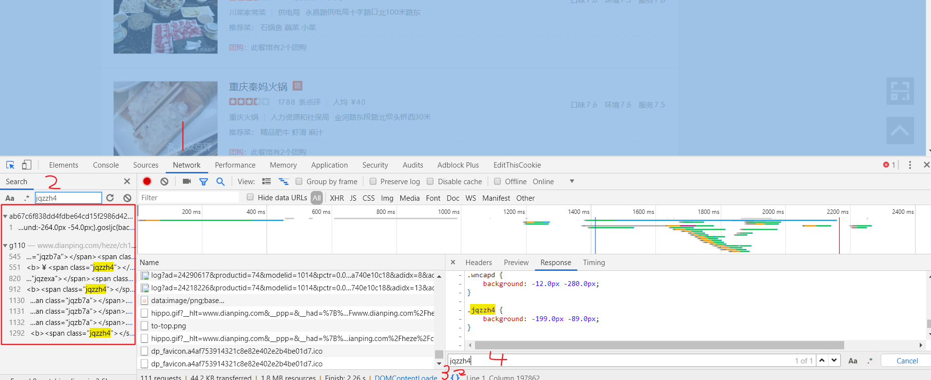The image size is (931, 380).
Task: Clear search results in the Search pane
Action: click(127, 198)
